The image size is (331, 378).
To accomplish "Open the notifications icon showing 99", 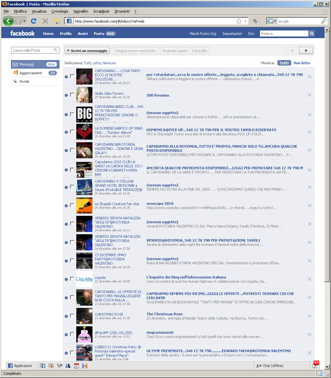I will (x=315, y=365).
